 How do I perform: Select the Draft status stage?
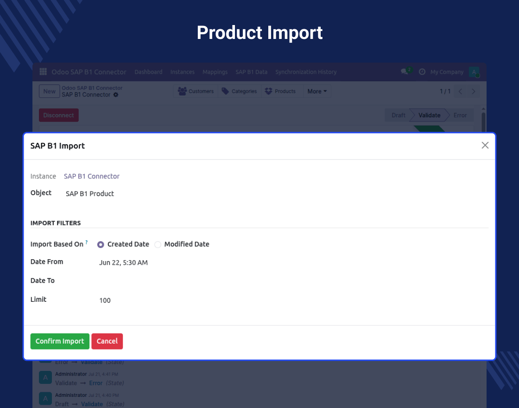pyautogui.click(x=398, y=115)
